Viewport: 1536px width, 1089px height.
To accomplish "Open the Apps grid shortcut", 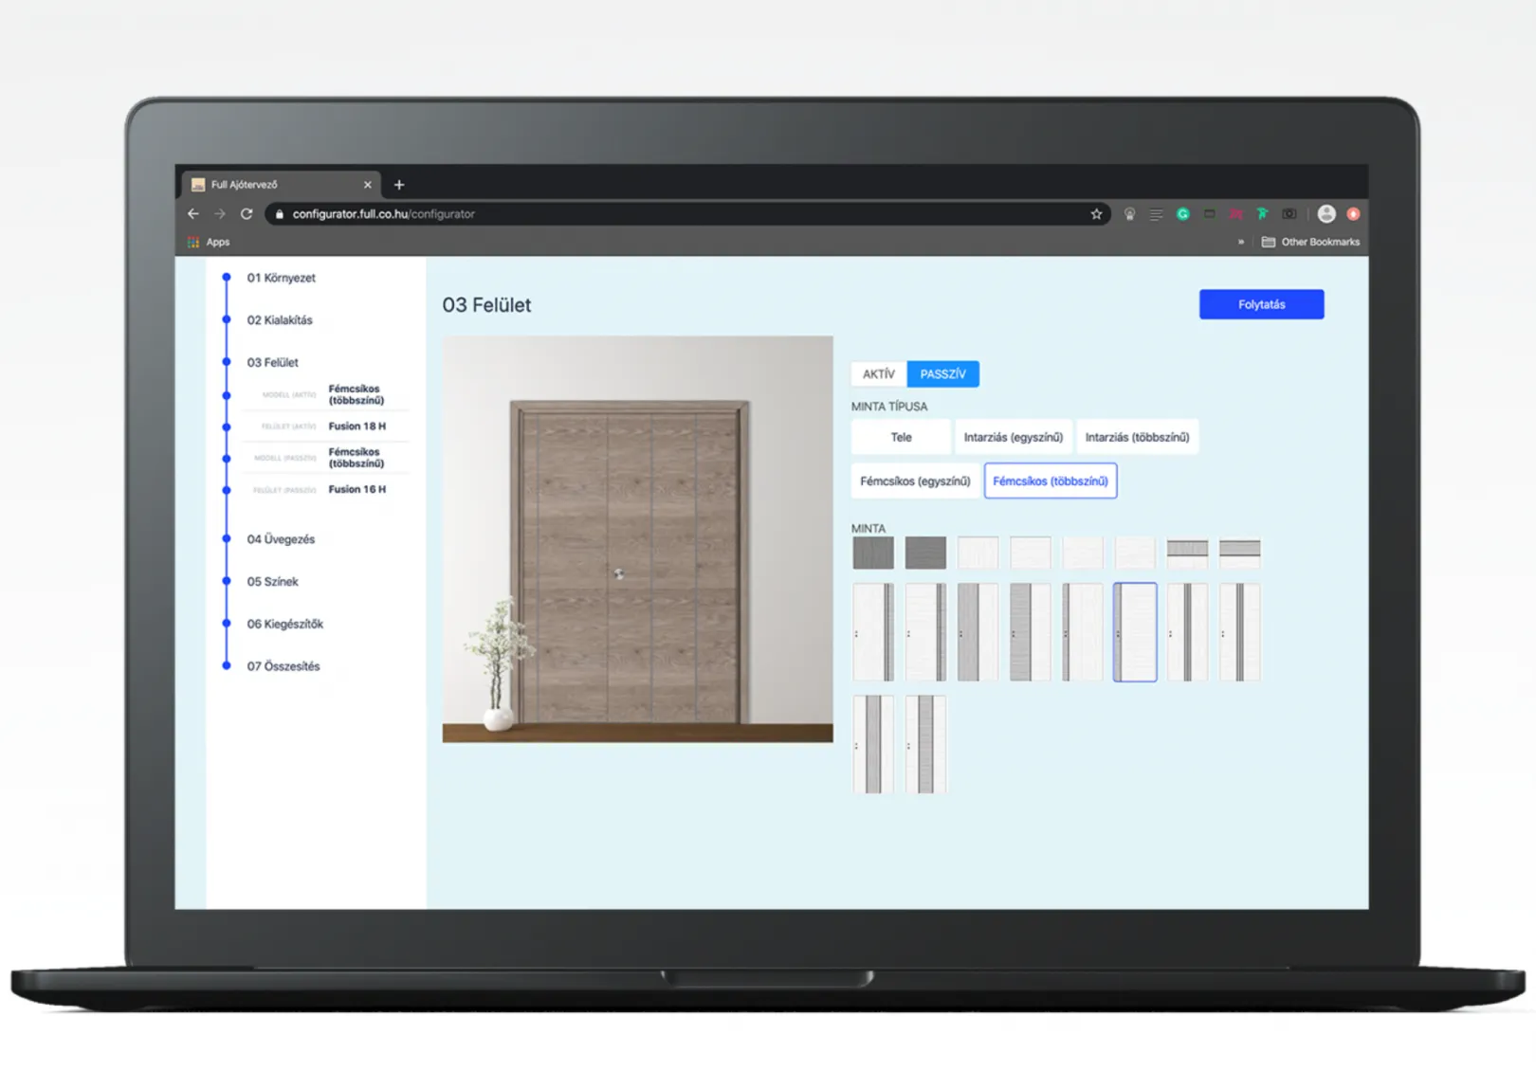I will 209,243.
